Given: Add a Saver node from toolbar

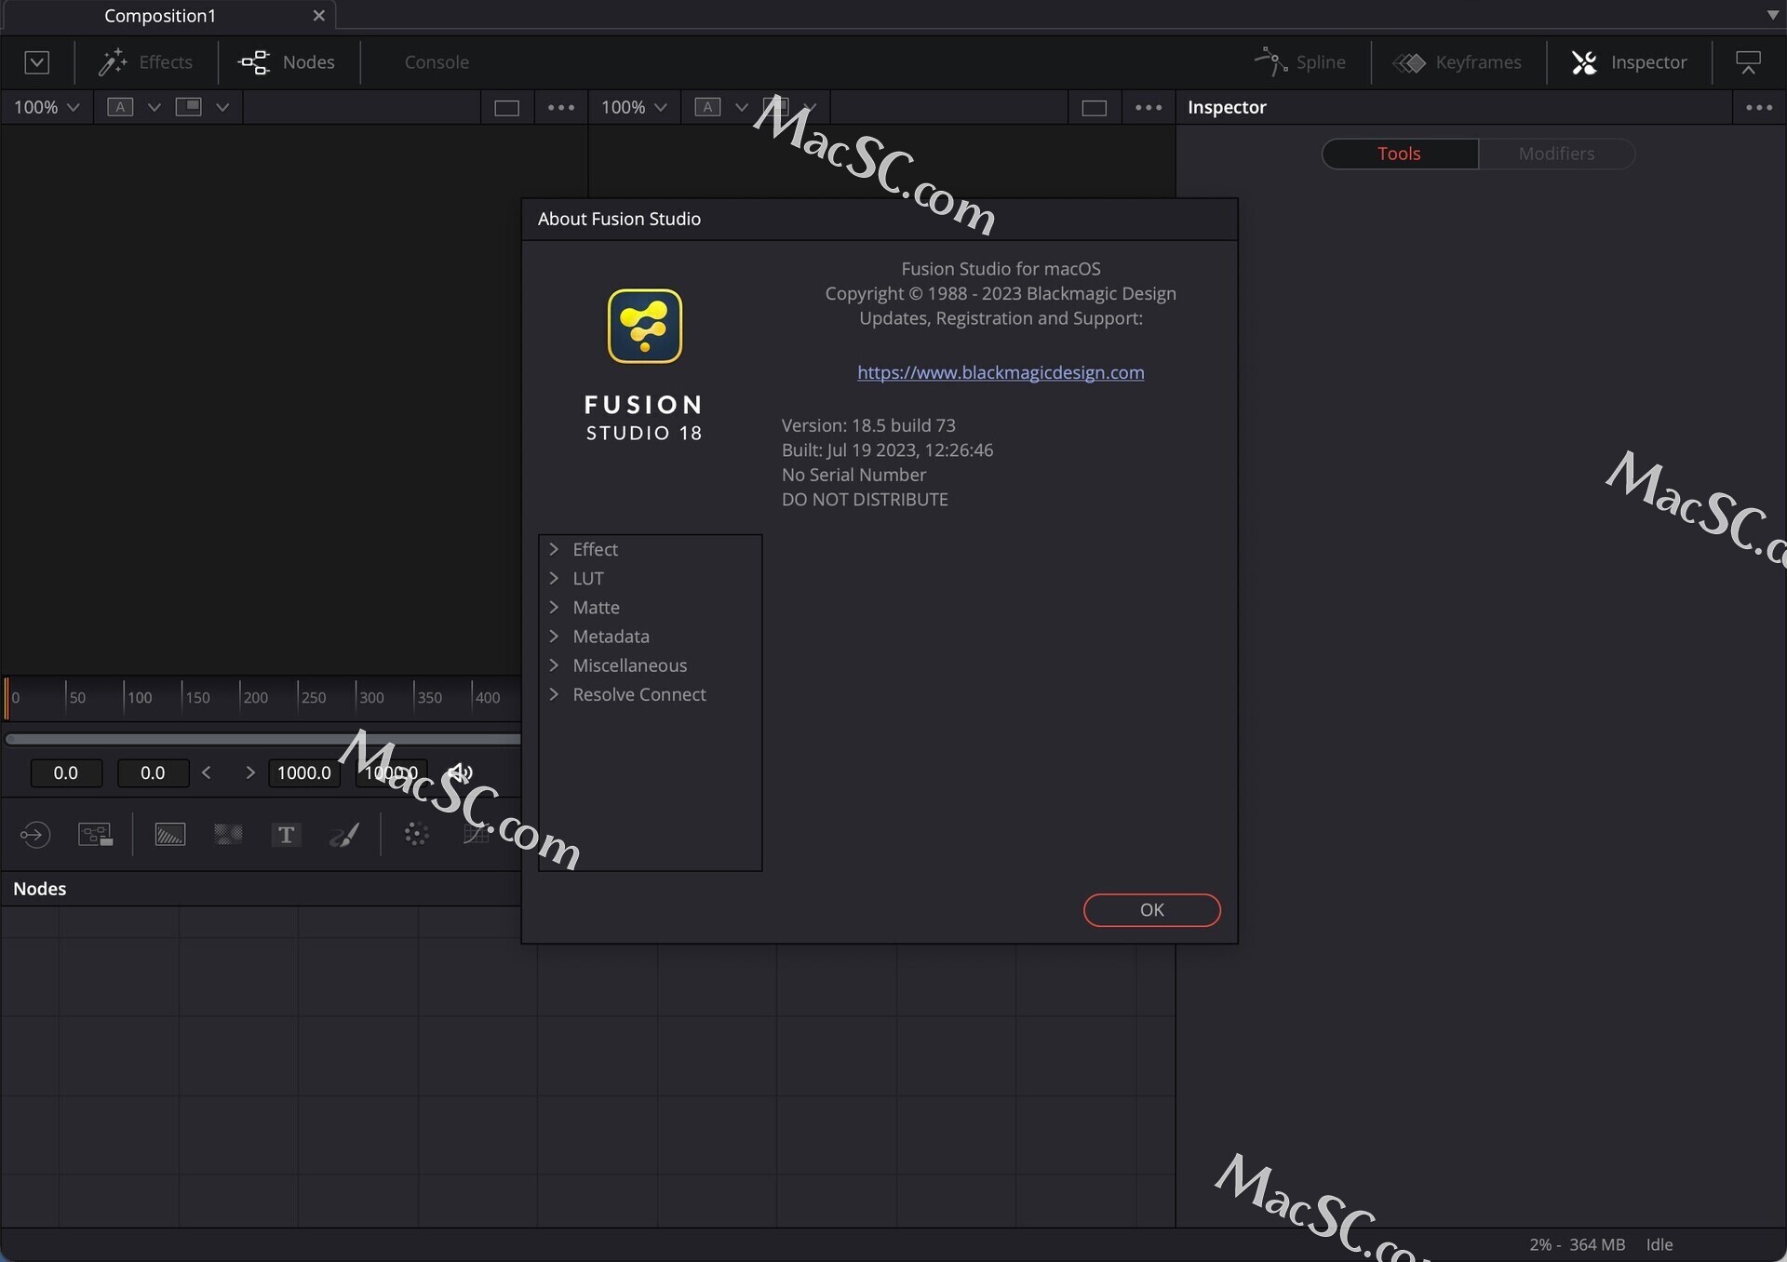Looking at the screenshot, I should (x=95, y=834).
